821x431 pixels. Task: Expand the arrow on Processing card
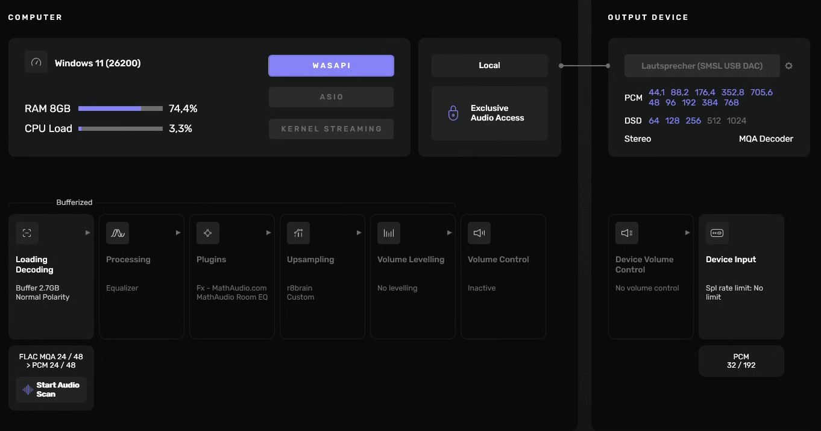coord(178,233)
